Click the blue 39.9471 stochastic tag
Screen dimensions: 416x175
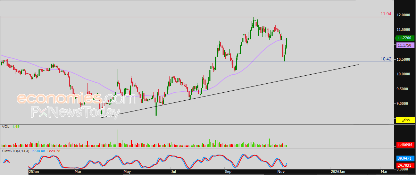click(x=405, y=159)
